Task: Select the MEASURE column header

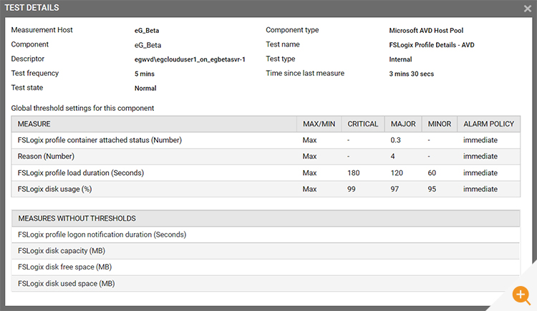Action: pyautogui.click(x=154, y=124)
